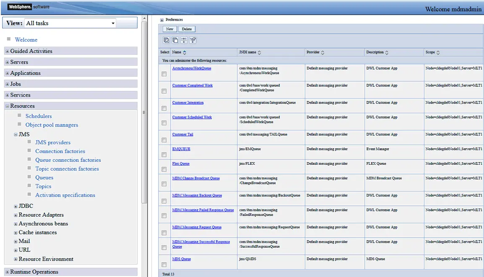Clear filter values with the eraser icon
Viewport: 484px width, 277px height.
tap(193, 40)
